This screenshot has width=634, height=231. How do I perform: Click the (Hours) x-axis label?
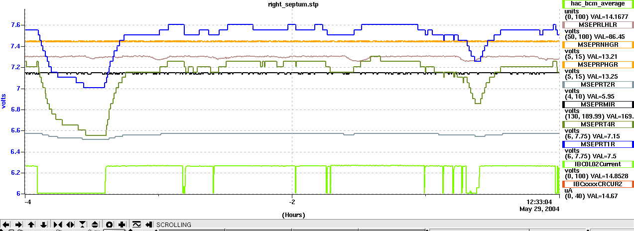[x=293, y=215]
